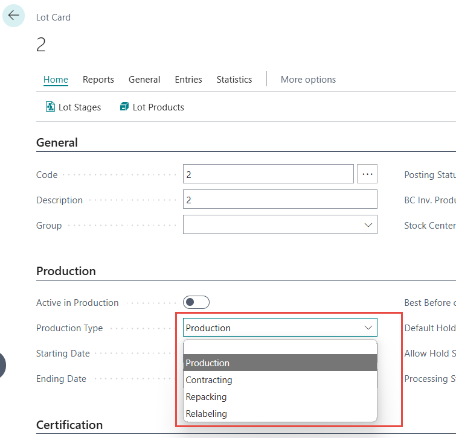
Task: Switch to the Home tab
Action: (56, 80)
